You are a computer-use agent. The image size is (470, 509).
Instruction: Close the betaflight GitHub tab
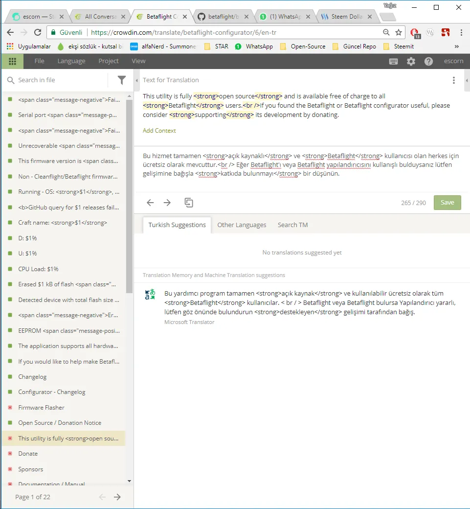(246, 17)
